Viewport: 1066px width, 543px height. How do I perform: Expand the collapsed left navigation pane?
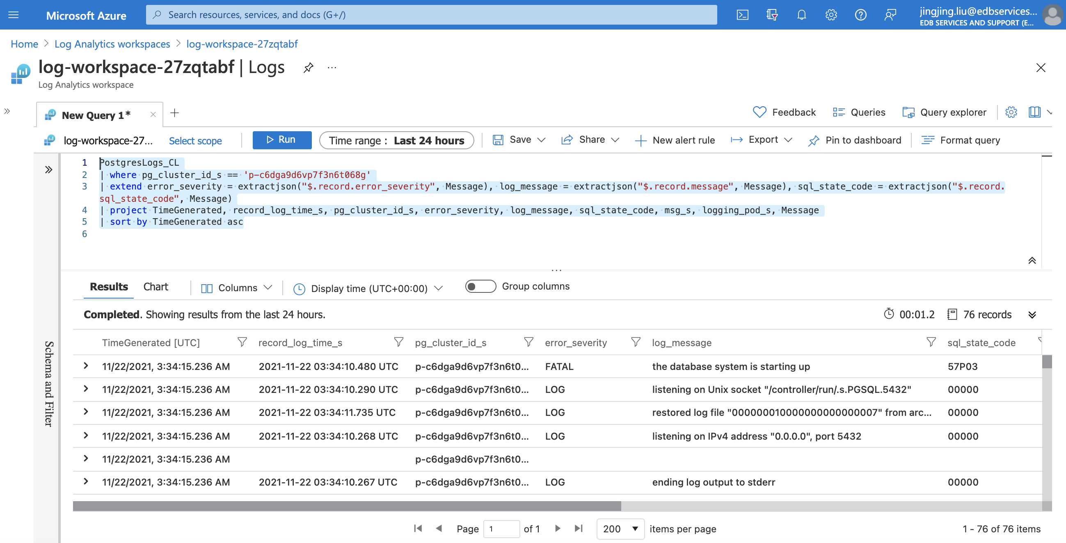[x=7, y=111]
